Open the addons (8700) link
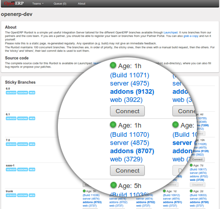The image size is (220, 209). pyautogui.click(x=199, y=202)
